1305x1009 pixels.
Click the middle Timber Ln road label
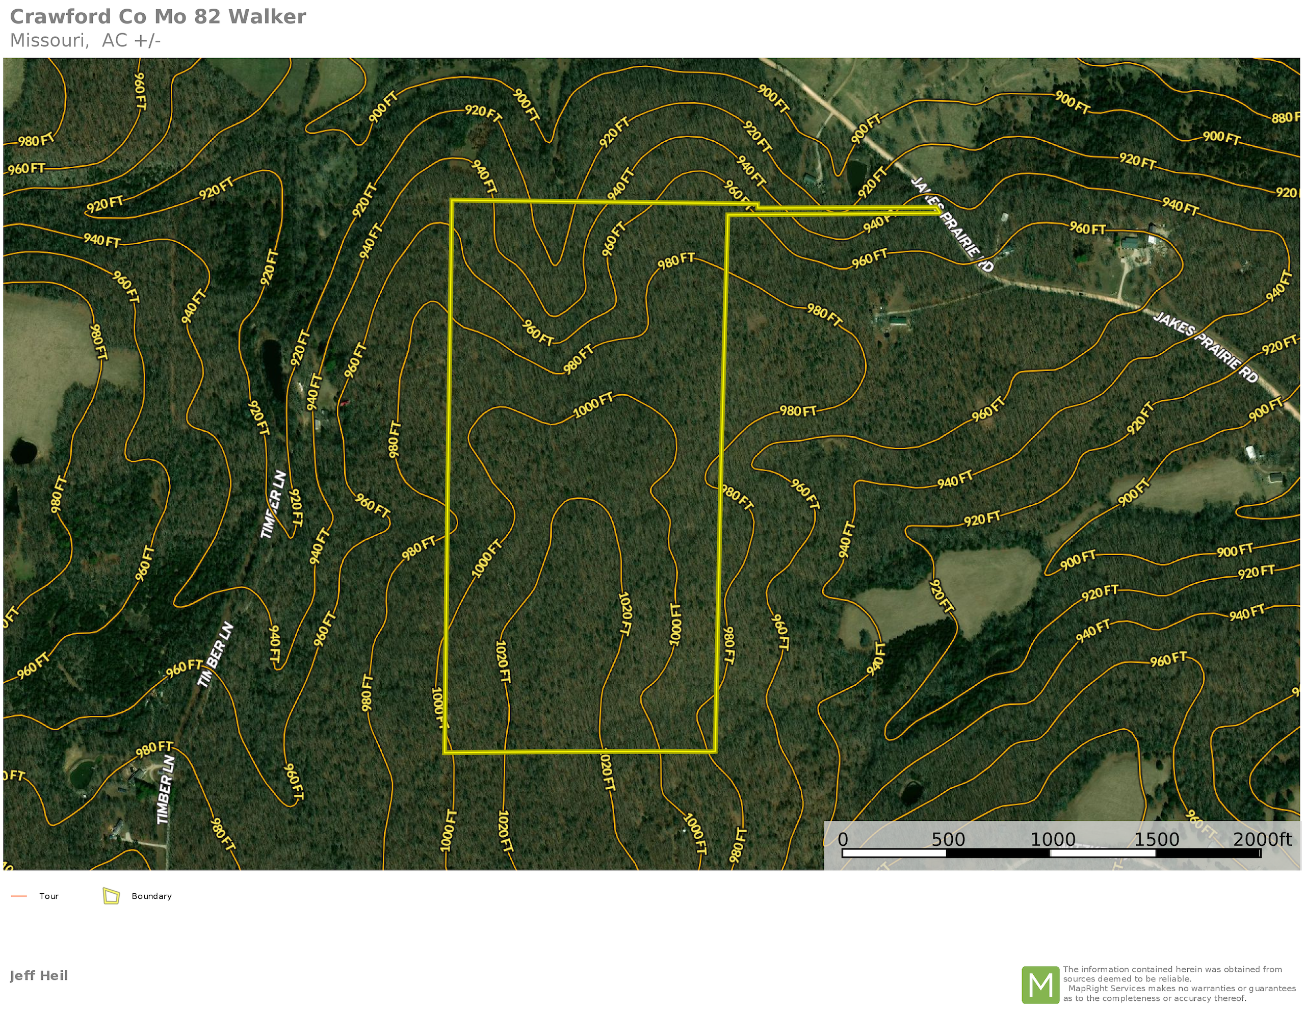[216, 655]
